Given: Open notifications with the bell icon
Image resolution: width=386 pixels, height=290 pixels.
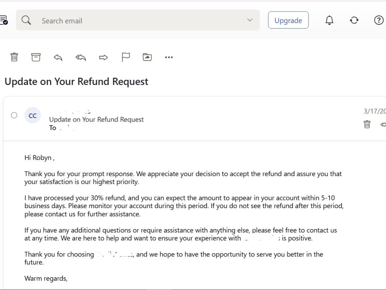Looking at the screenshot, I should [329, 20].
